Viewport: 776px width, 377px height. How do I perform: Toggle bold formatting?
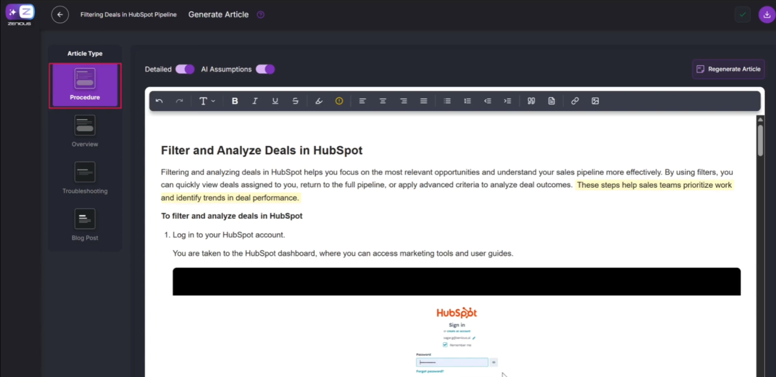(235, 101)
